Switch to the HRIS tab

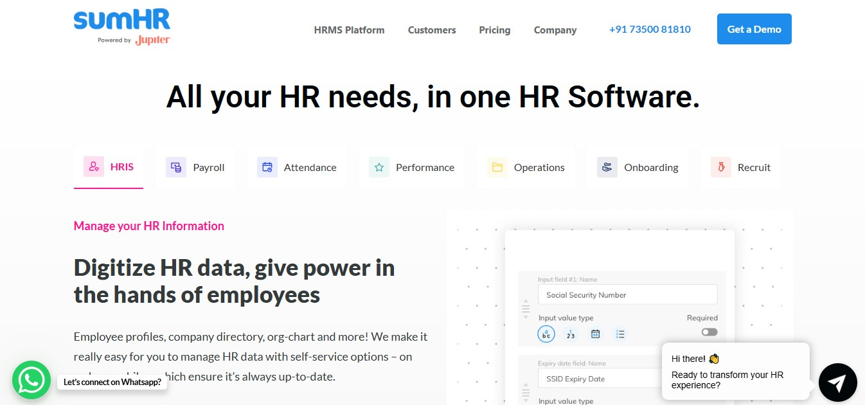pyautogui.click(x=109, y=166)
